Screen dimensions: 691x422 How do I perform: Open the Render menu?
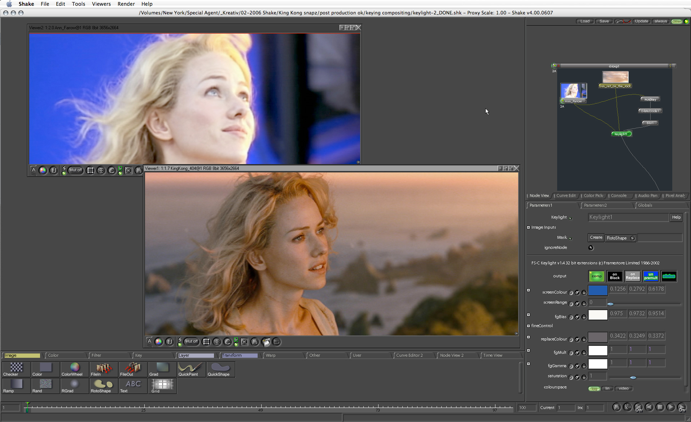click(x=126, y=4)
